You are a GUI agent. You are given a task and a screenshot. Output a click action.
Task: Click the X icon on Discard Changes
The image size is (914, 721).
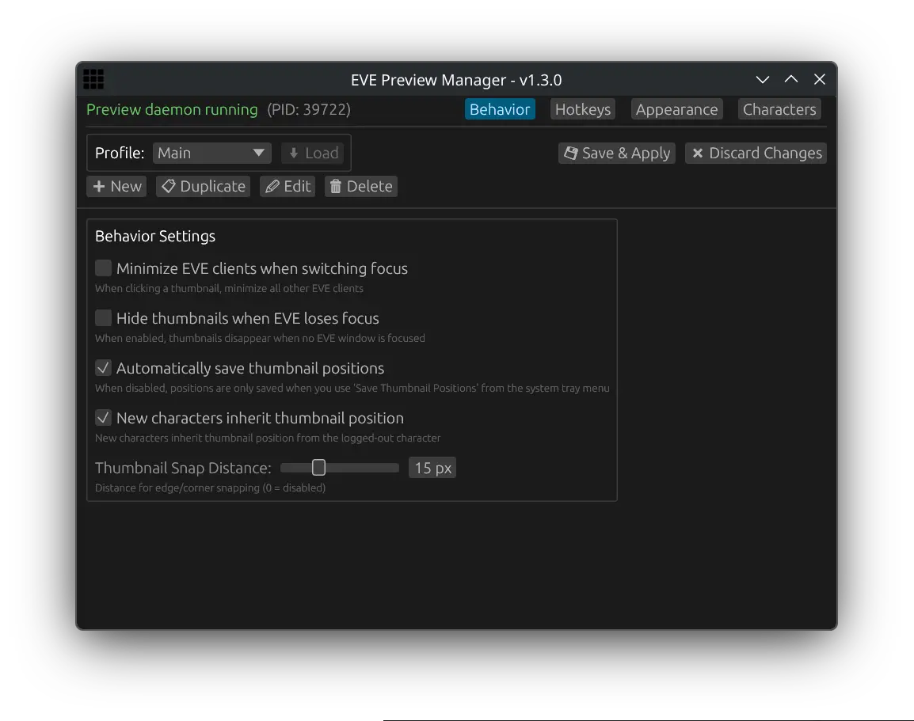pyautogui.click(x=698, y=153)
